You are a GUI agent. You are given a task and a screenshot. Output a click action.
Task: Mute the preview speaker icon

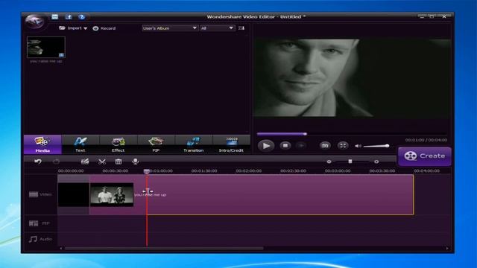pos(358,146)
